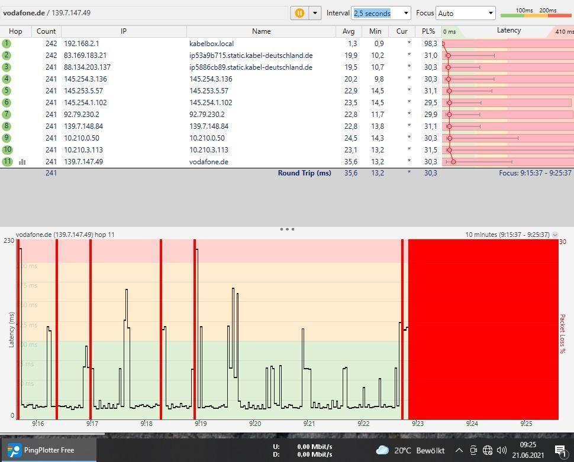Select the hop 3 green circle icon
Screen dimensions: 574x462
point(7,67)
